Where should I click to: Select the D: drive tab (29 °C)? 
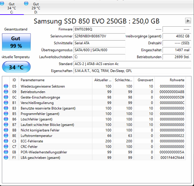pos(36,8)
